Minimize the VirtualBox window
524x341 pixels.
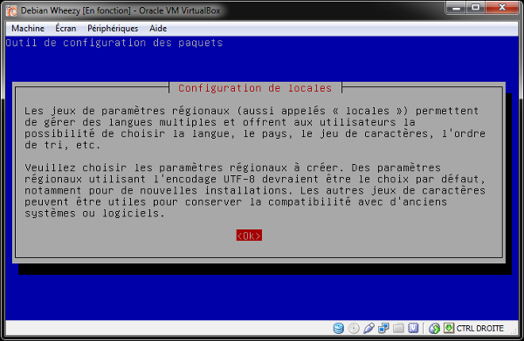click(x=457, y=7)
